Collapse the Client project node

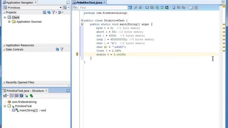point(5,17)
